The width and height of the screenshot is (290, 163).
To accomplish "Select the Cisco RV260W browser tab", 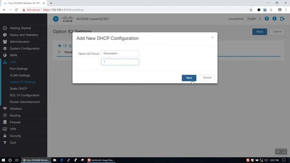I will coord(24,3).
